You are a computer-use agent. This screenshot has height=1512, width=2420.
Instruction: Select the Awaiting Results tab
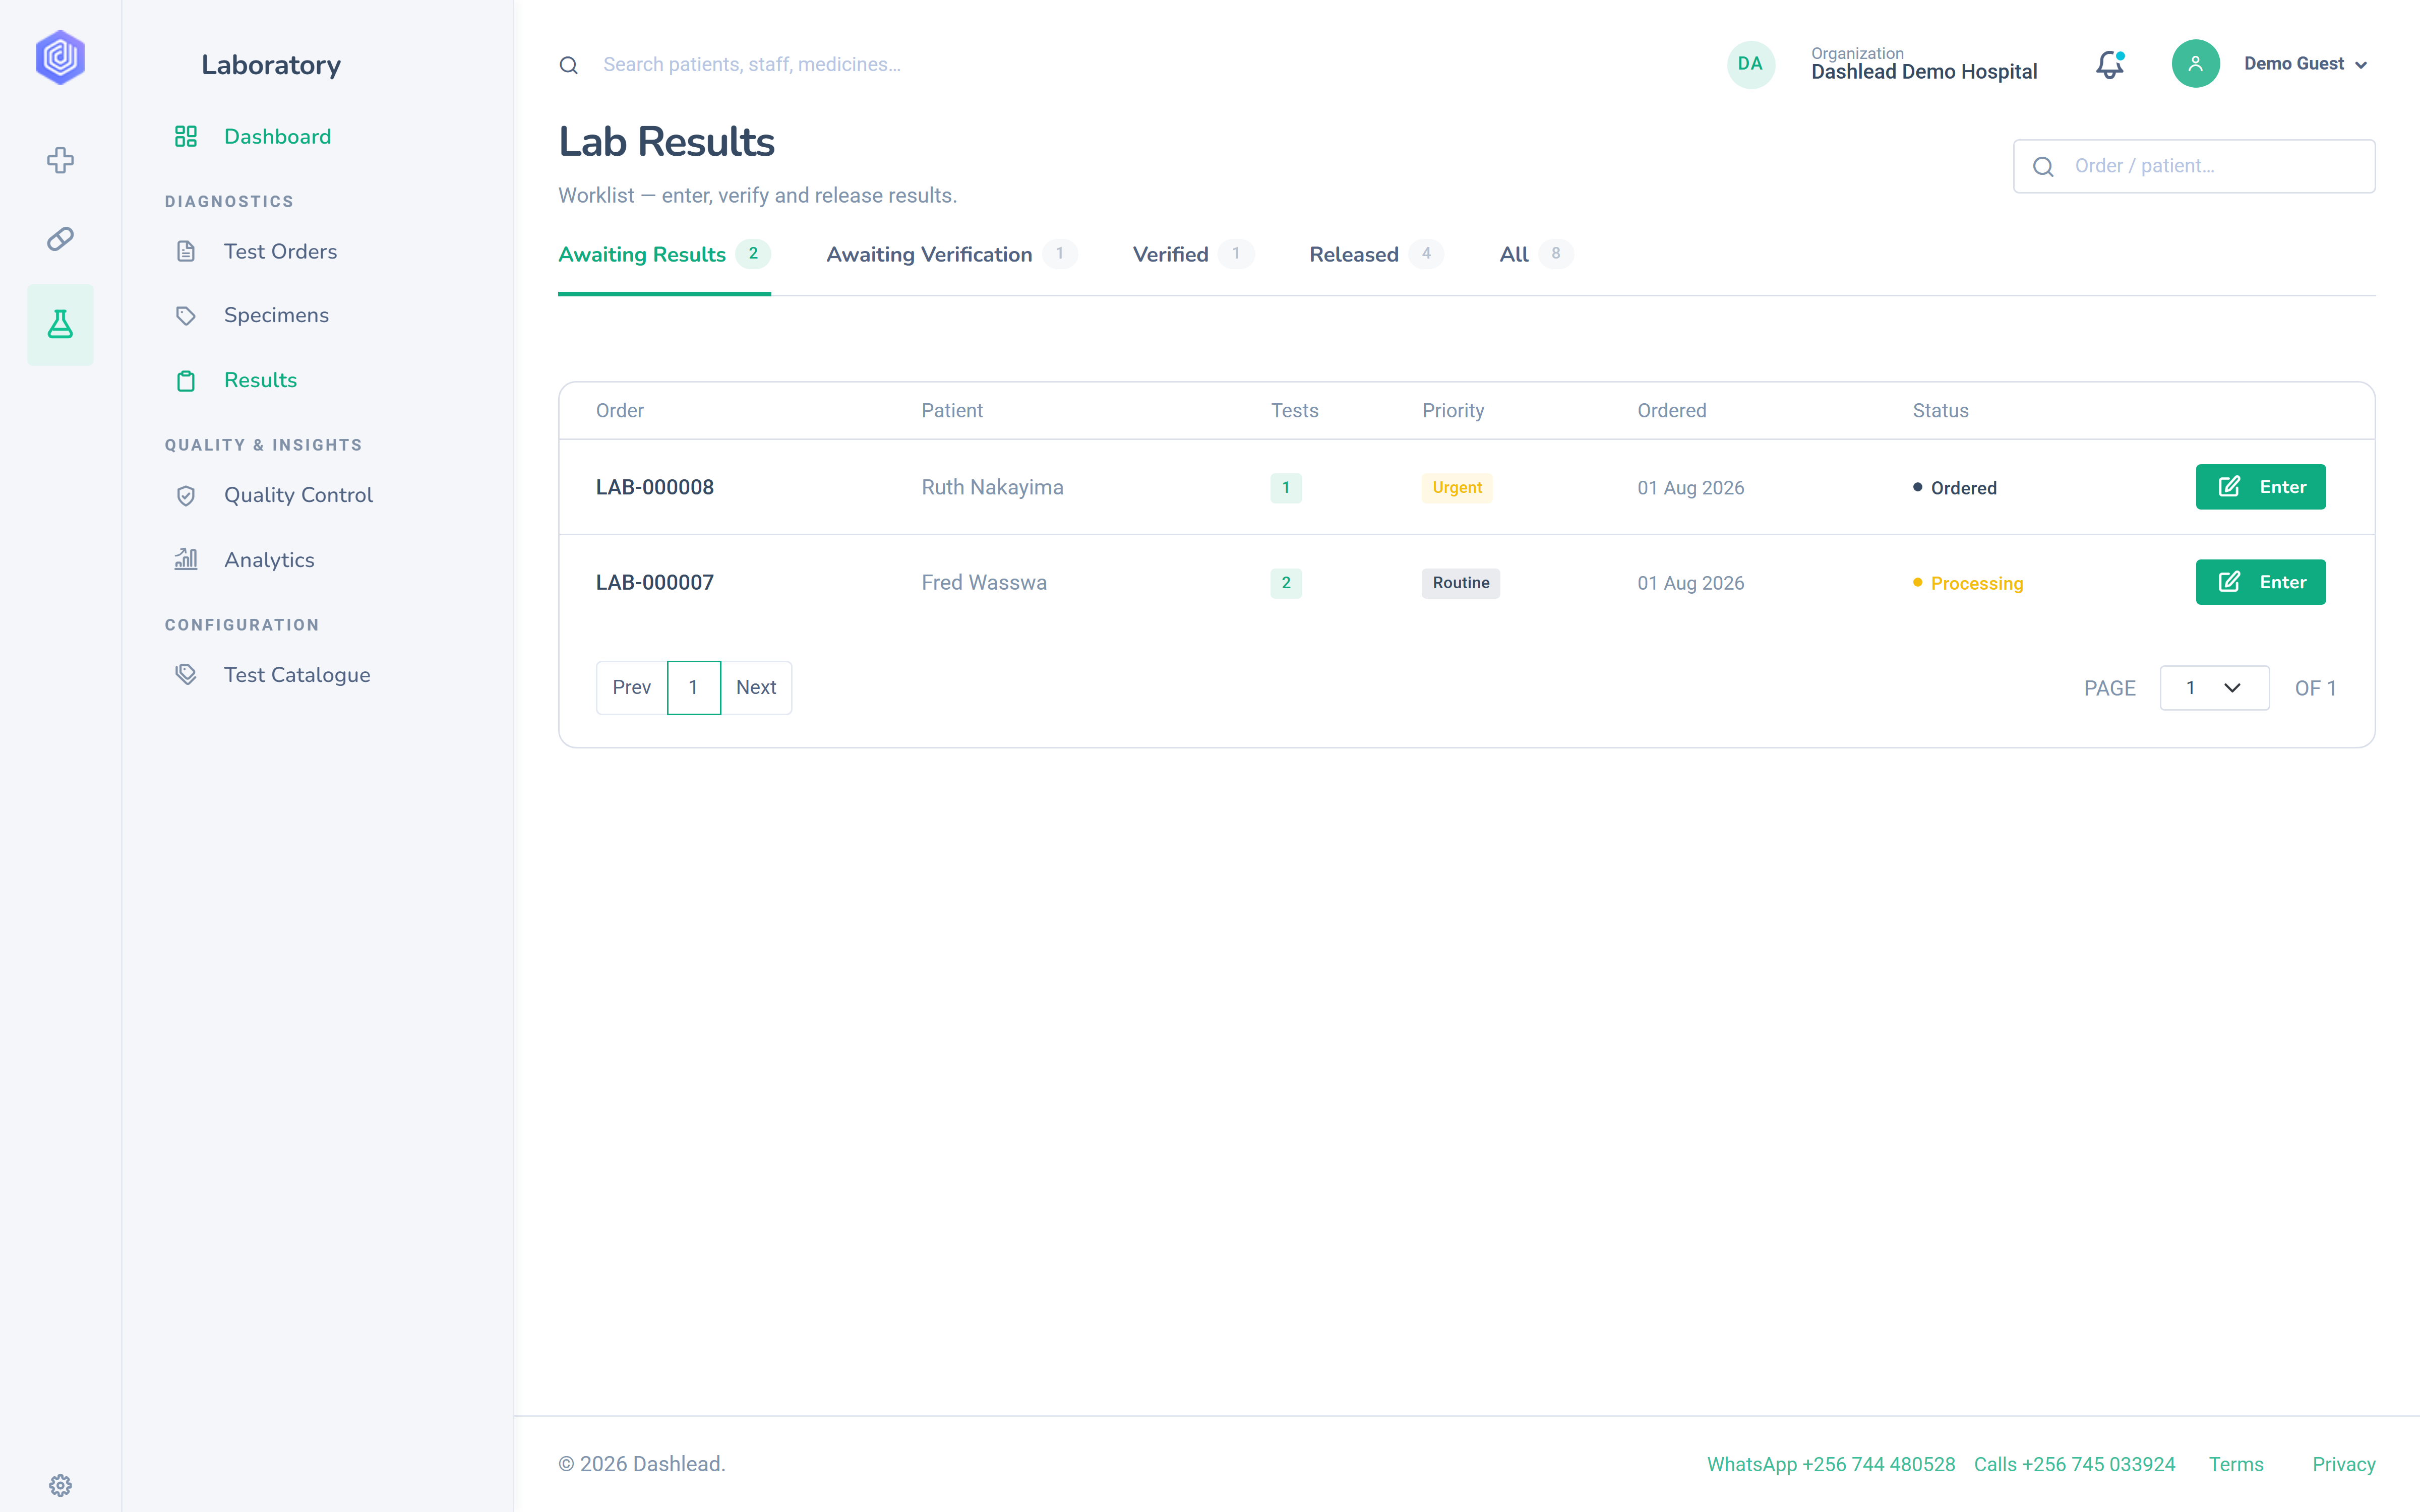click(x=664, y=254)
